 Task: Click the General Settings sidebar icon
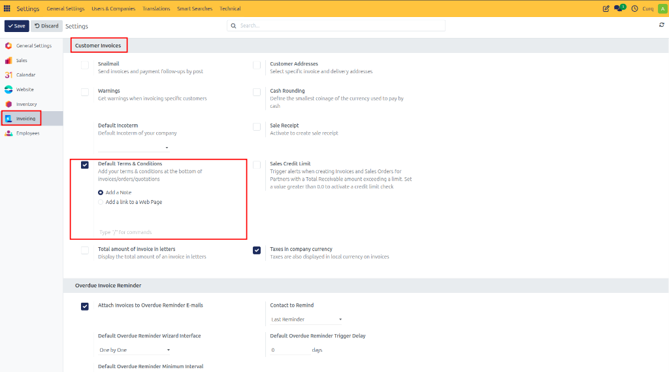pos(8,46)
